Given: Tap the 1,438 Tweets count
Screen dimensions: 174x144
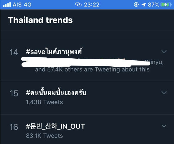Looking at the screenshot, I should (44, 102).
